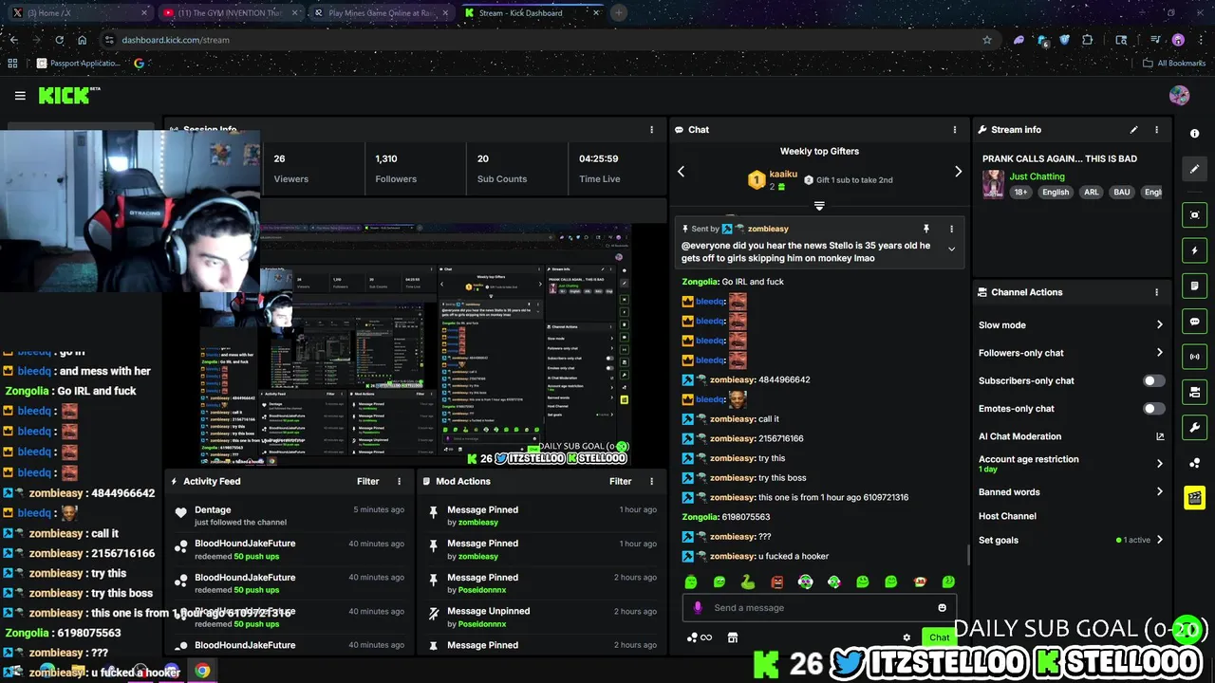Bookmark this page with star icon
This screenshot has height=683, width=1215.
pyautogui.click(x=987, y=40)
